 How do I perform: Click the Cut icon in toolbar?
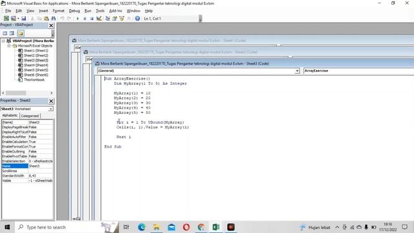pos(32,19)
